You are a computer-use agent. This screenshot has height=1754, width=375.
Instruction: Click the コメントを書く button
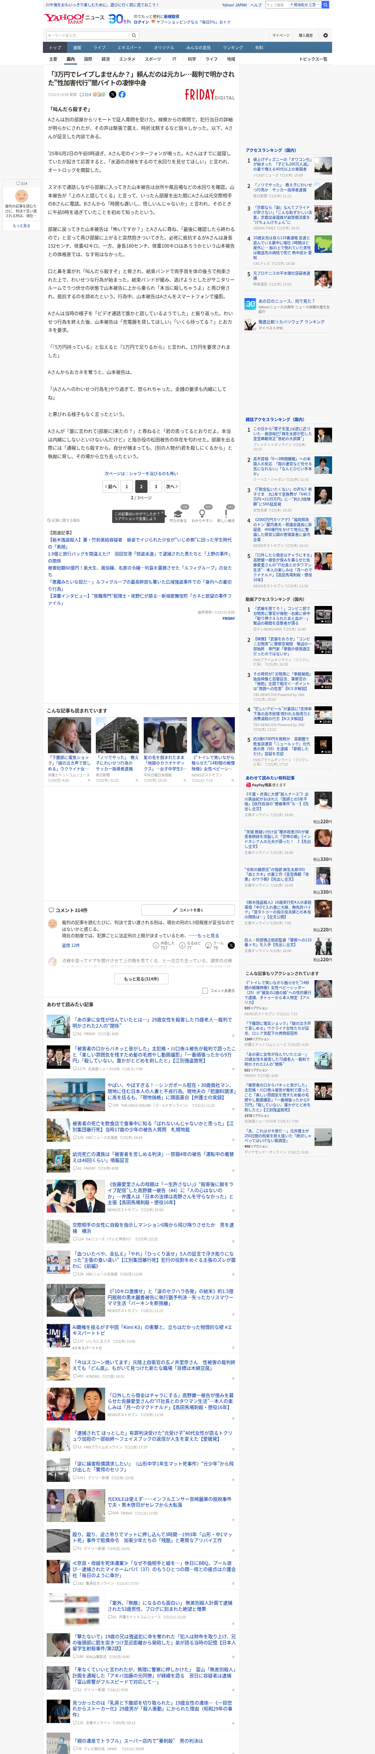coord(188,910)
